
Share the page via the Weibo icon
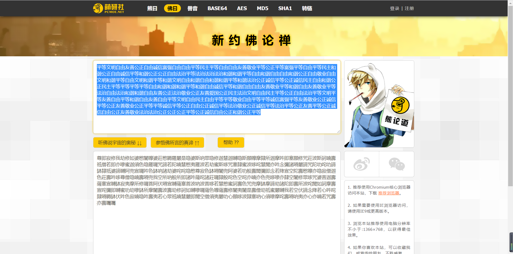coord(361,164)
